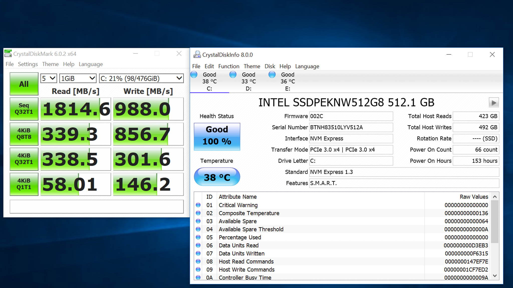Click the 4KiB Q8T8 write result 856.7
Viewport: 513px width, 288px height.
click(148, 134)
